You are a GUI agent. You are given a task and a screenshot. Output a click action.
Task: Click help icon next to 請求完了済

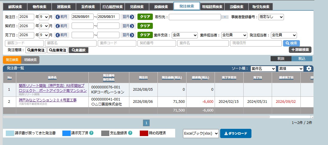(x=91, y=133)
